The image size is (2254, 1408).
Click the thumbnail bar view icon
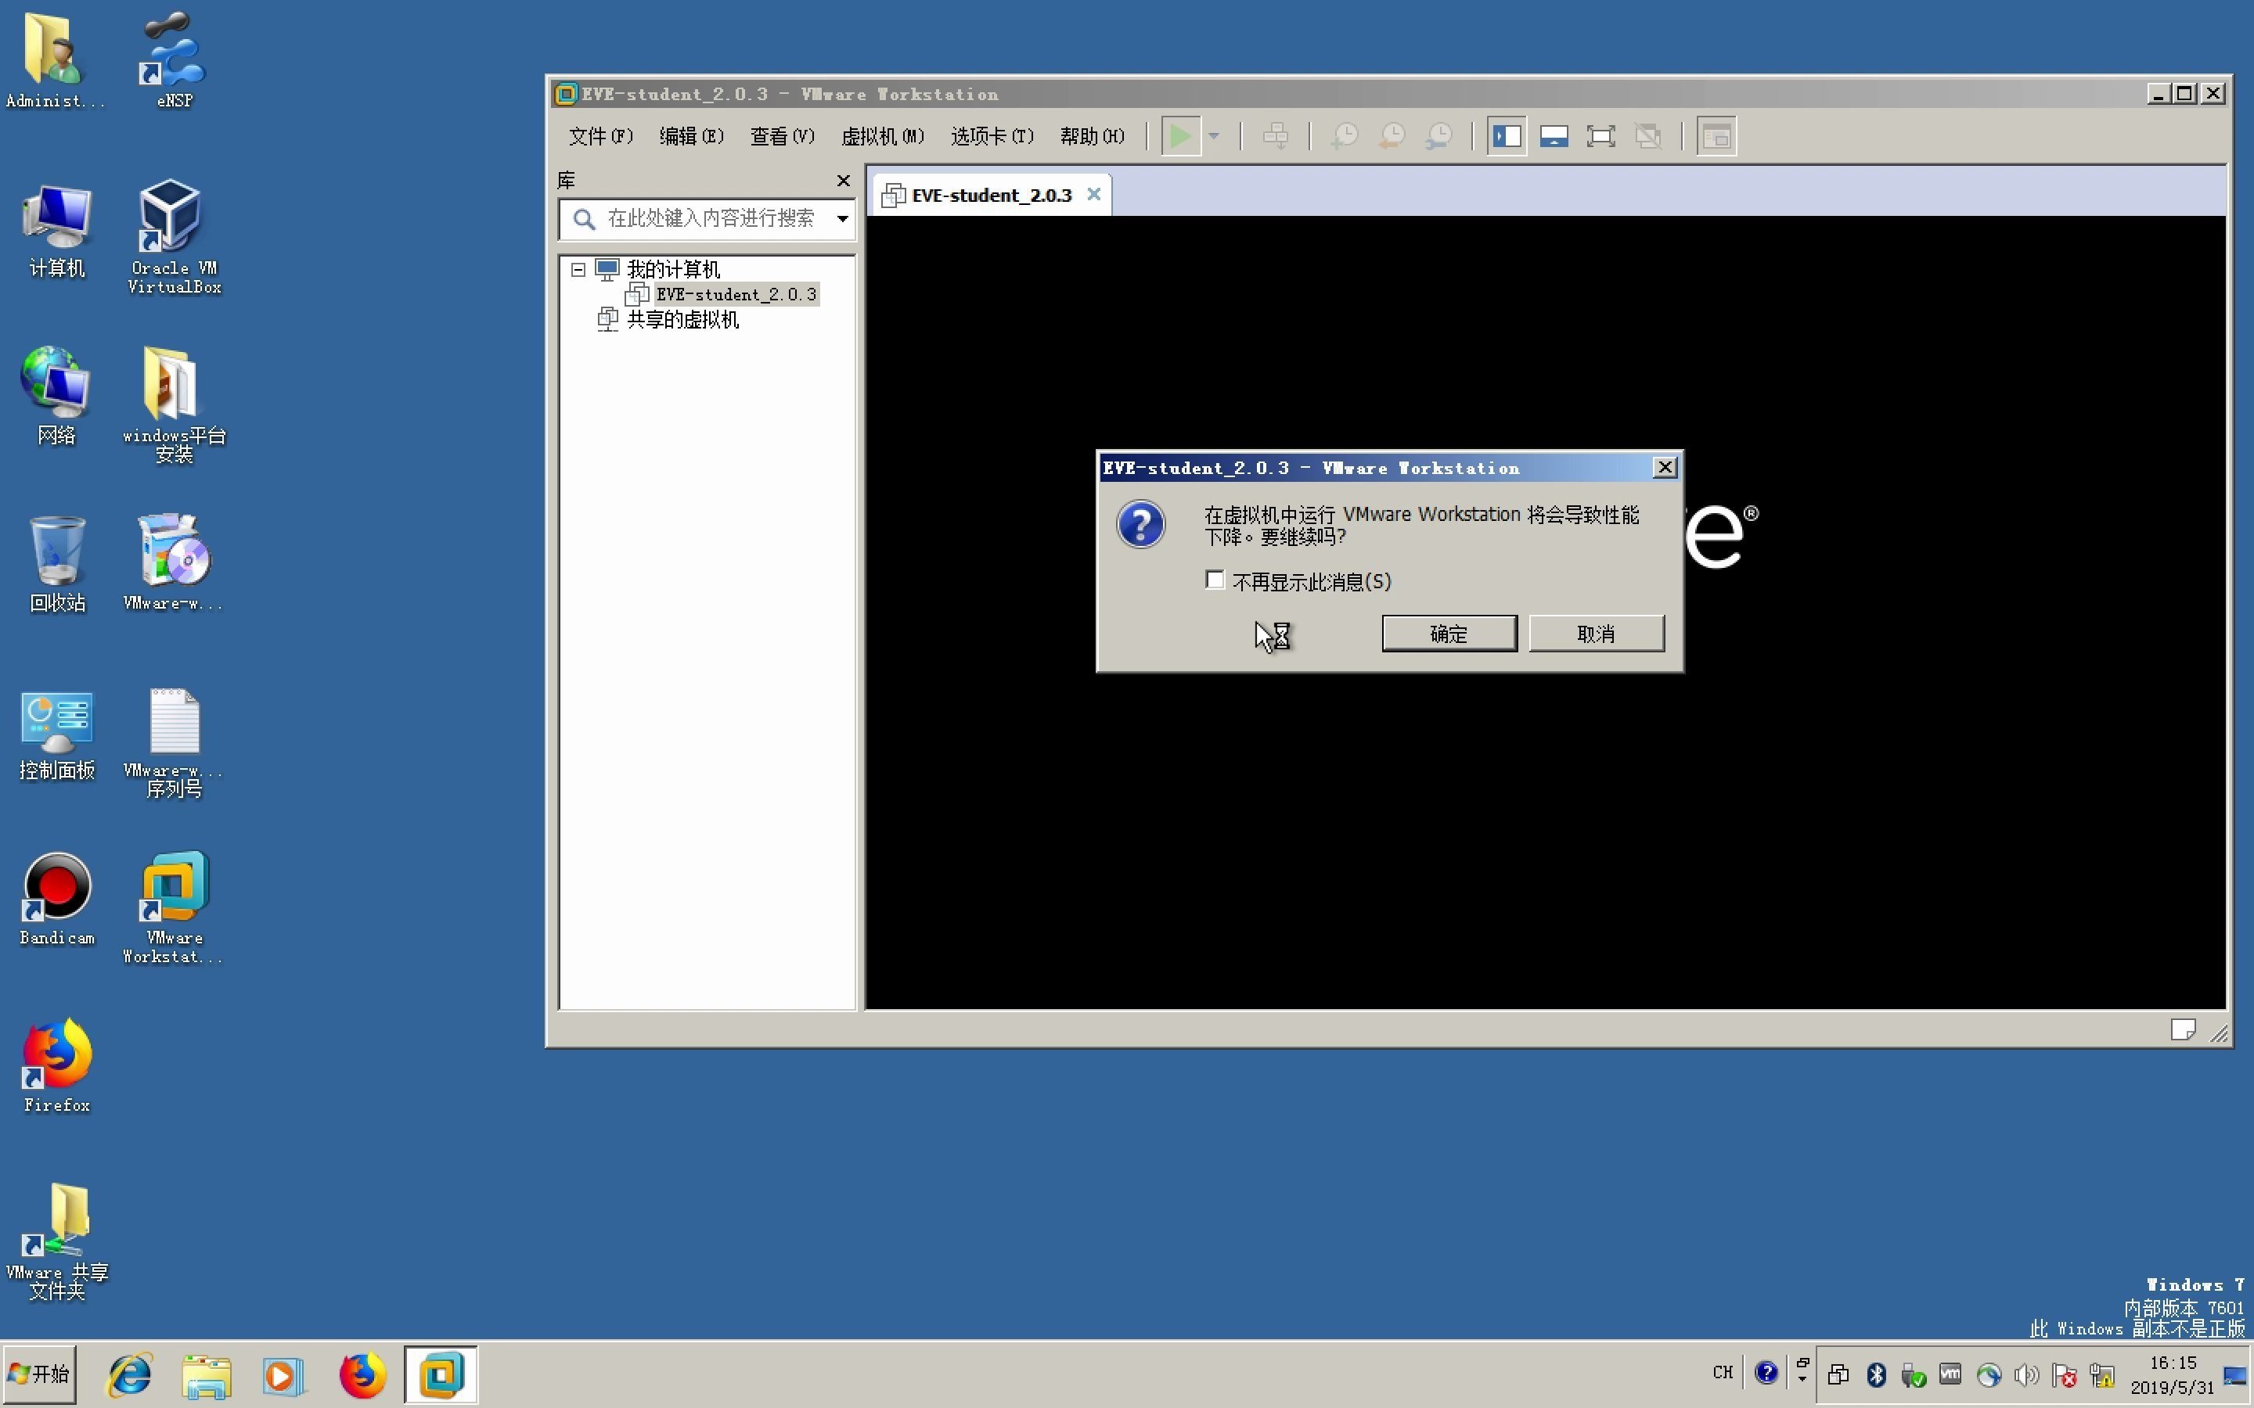point(1554,137)
